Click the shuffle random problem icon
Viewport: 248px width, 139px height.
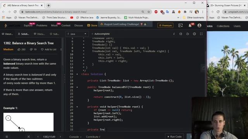[x=28, y=137]
